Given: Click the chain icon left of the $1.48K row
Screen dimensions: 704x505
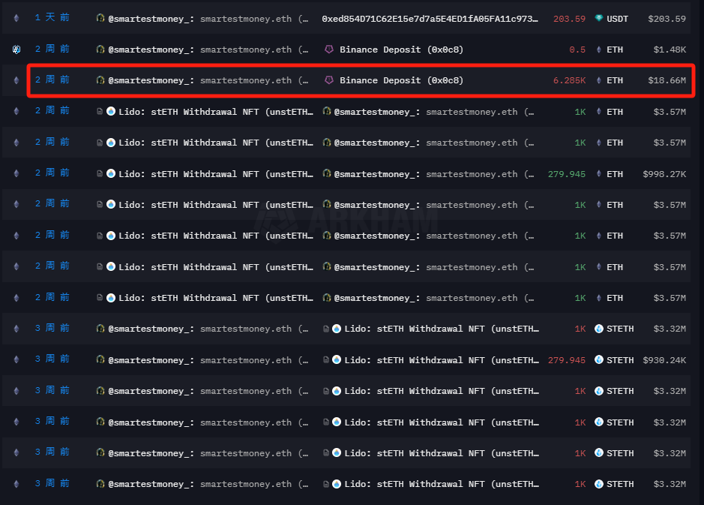Looking at the screenshot, I should (16, 50).
